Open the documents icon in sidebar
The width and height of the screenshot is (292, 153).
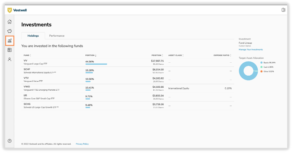pos(9,50)
